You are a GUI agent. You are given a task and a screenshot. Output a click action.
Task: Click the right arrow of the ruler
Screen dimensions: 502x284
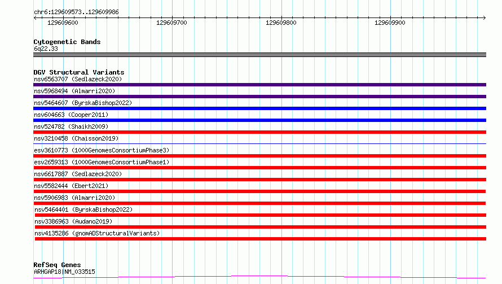484,18
